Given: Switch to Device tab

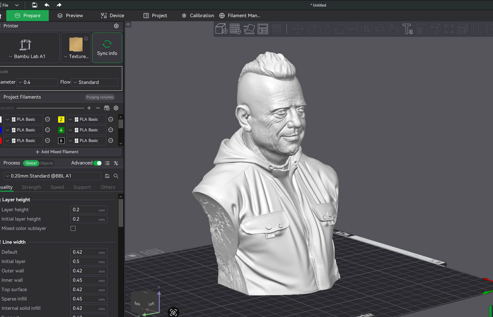Looking at the screenshot, I should [x=113, y=16].
